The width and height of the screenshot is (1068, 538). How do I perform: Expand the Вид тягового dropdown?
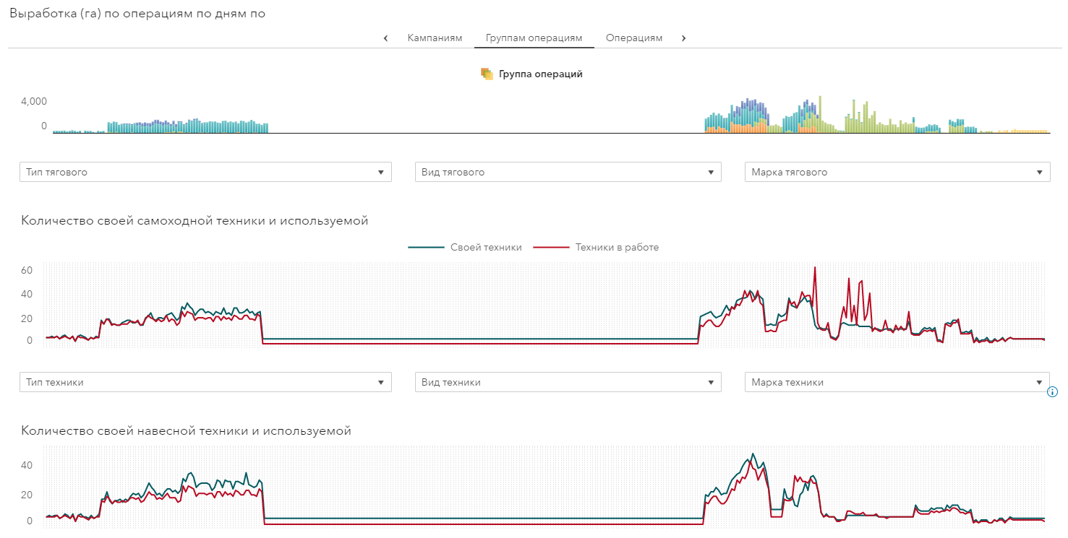click(x=568, y=172)
